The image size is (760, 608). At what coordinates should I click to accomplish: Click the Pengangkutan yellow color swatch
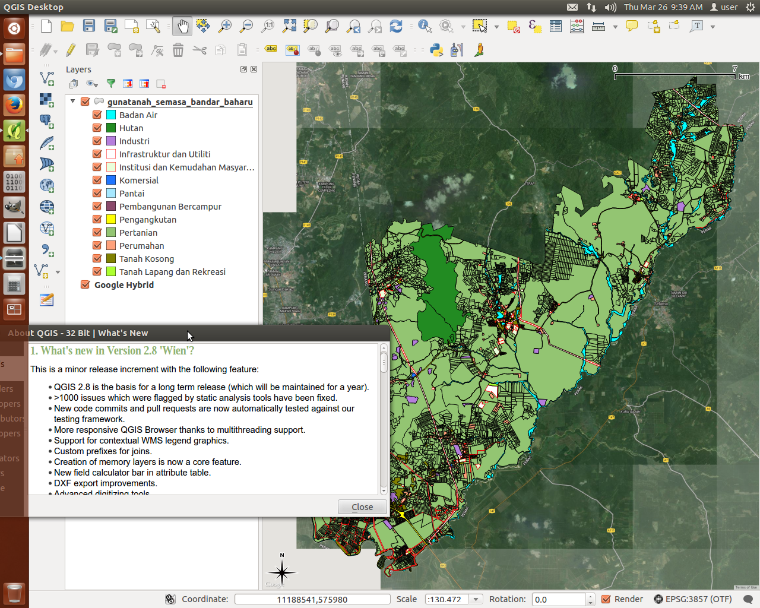(x=111, y=220)
